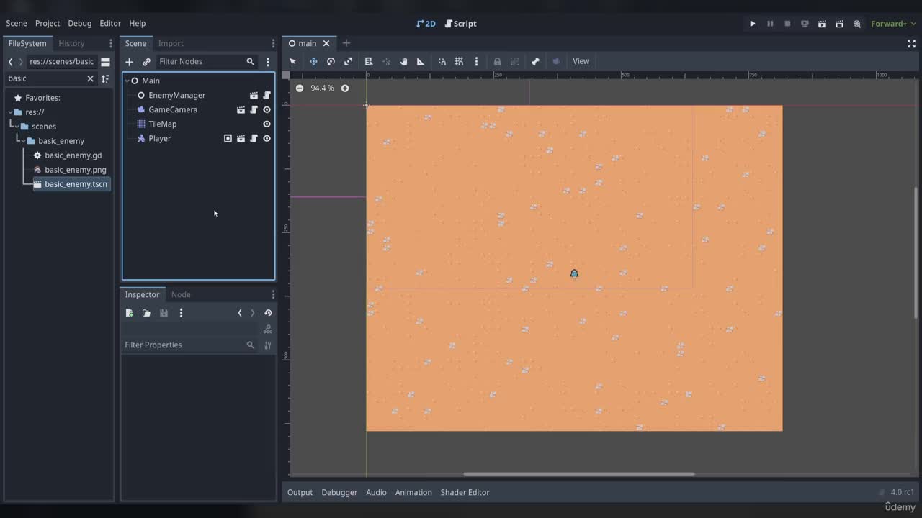The width and height of the screenshot is (922, 518).
Task: Switch to the History tab
Action: pyautogui.click(x=71, y=43)
